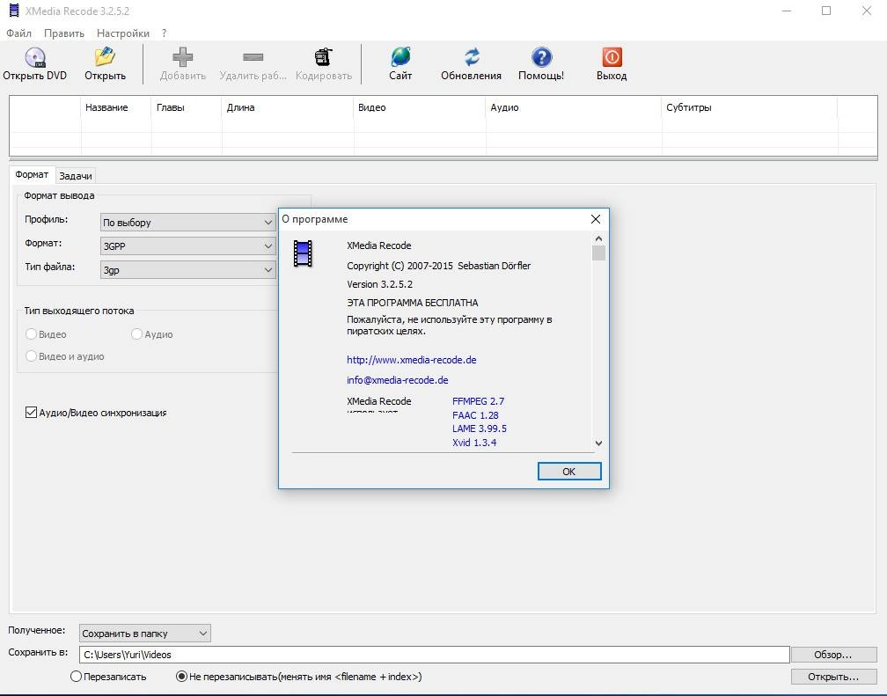Click the Кодировать encode icon
Viewport: 887px width, 696px height.
(x=323, y=58)
